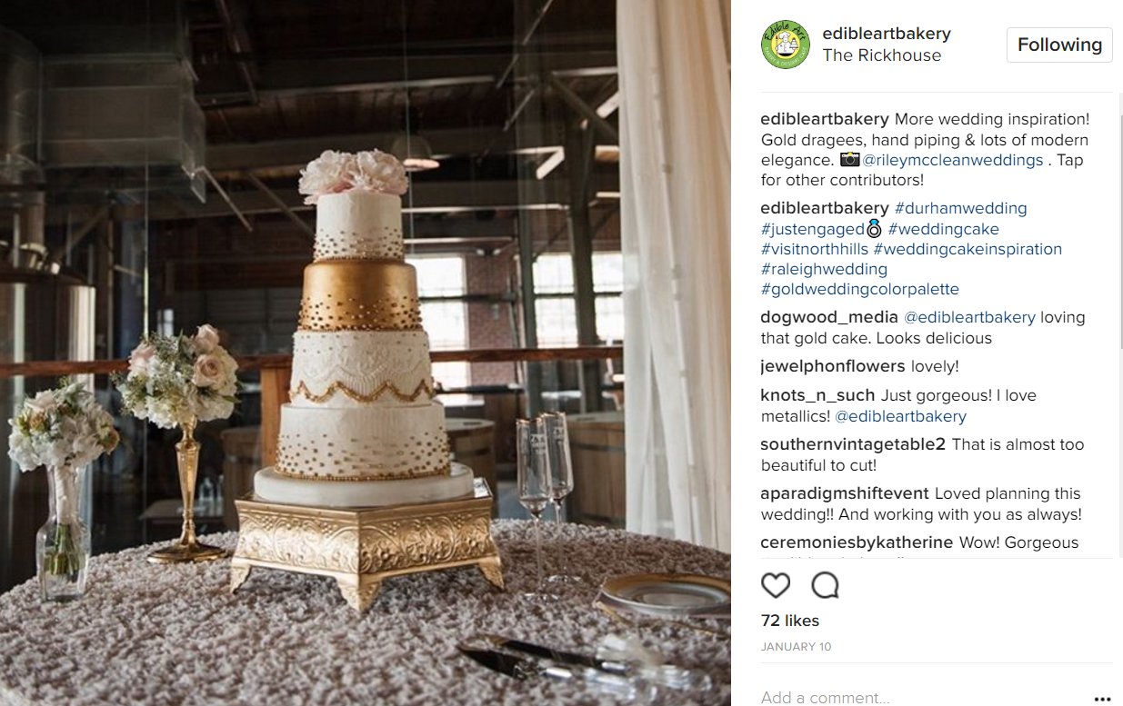This screenshot has width=1123, height=706.
Task: Open the three-dot more options menu
Action: (1103, 699)
